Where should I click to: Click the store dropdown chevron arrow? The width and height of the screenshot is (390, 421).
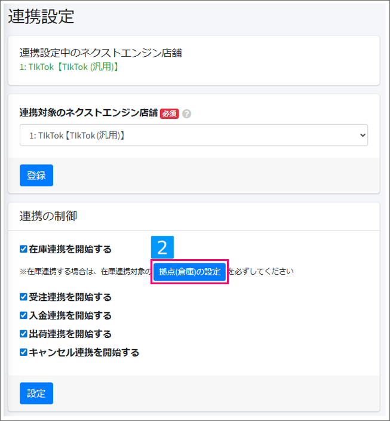click(x=363, y=135)
